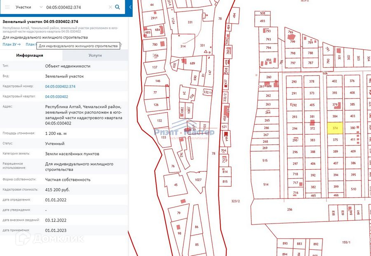This screenshot has height=256, width=371.
Task: Click the Частная собственность ownership value
Action: click(x=68, y=180)
